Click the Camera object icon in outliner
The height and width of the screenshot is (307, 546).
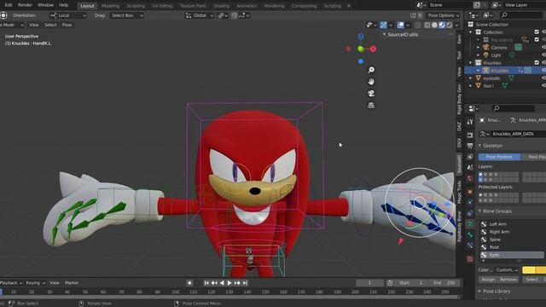(485, 48)
